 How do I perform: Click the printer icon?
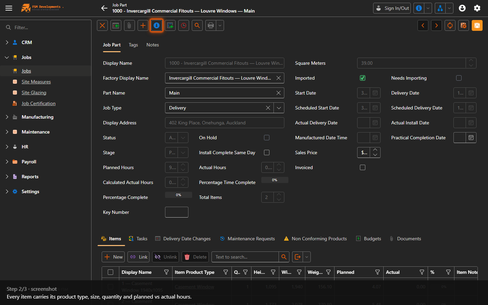coord(211,25)
